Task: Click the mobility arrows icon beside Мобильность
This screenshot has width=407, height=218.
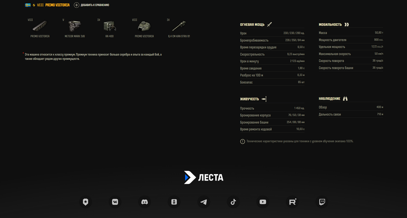Action: pyautogui.click(x=346, y=24)
